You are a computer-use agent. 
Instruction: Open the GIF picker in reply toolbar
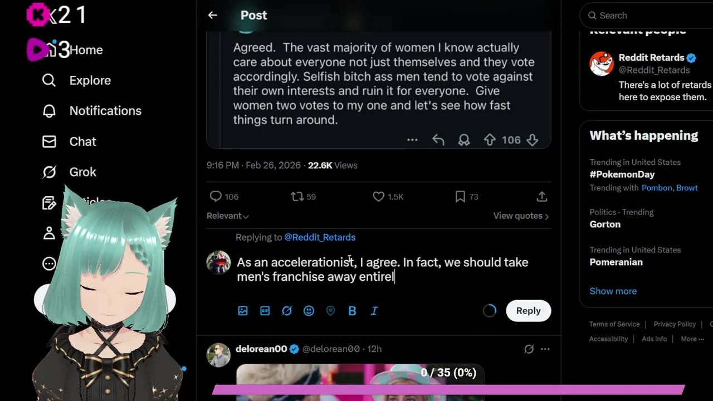click(x=265, y=311)
